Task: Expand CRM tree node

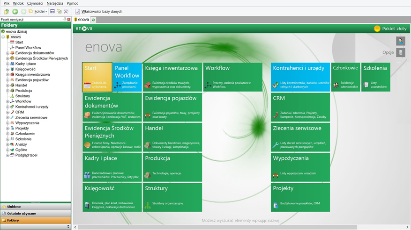Action: (x=8, y=112)
